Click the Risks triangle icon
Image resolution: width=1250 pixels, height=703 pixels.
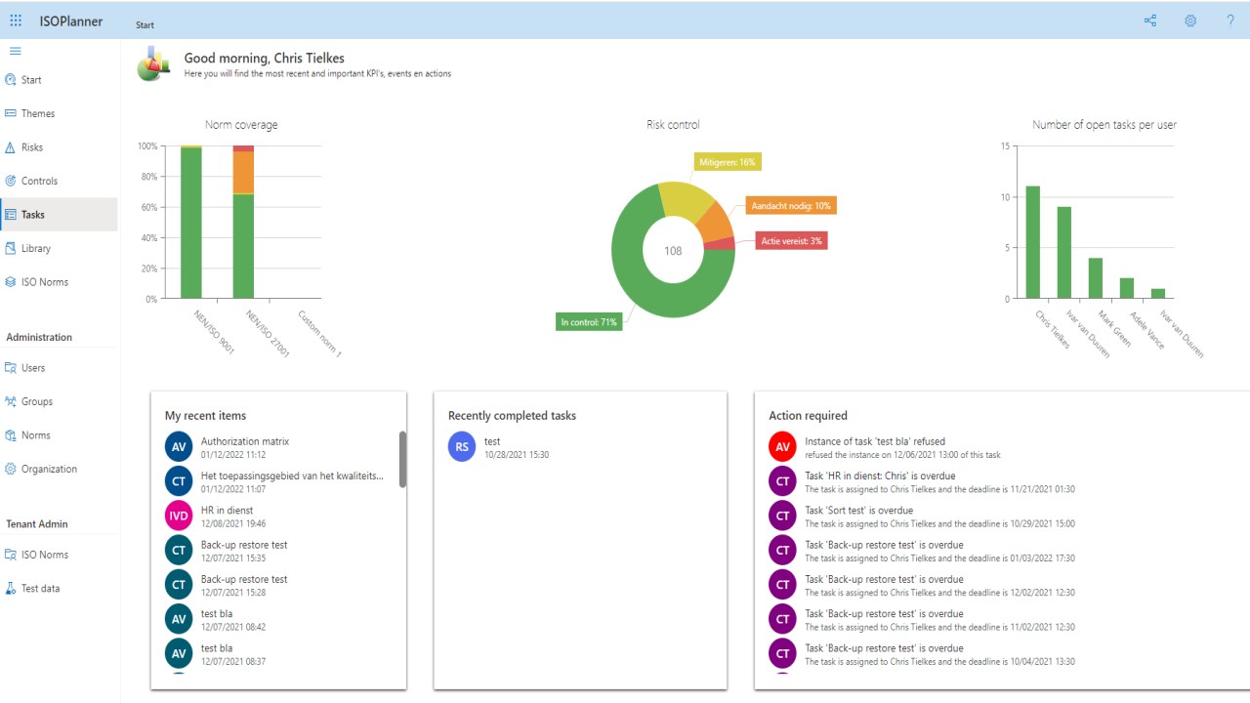11,147
